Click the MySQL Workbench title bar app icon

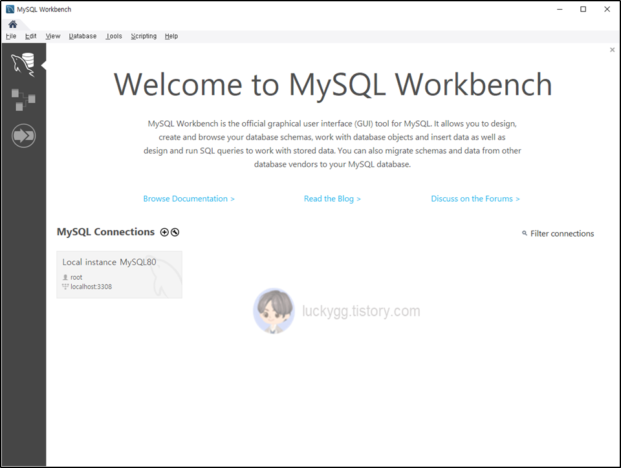10,9
